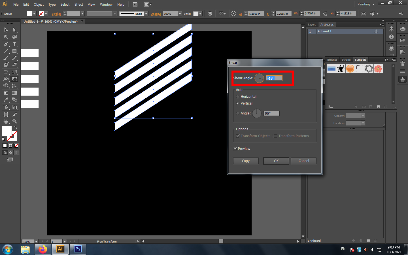Image resolution: width=408 pixels, height=255 pixels.
Task: Click OK in the Shear dialog
Action: [276, 161]
